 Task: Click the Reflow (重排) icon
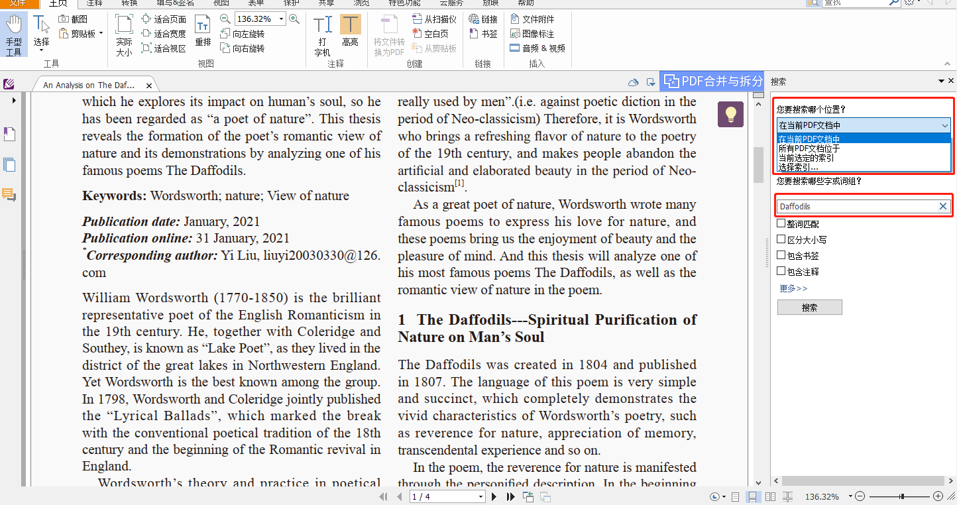(203, 32)
